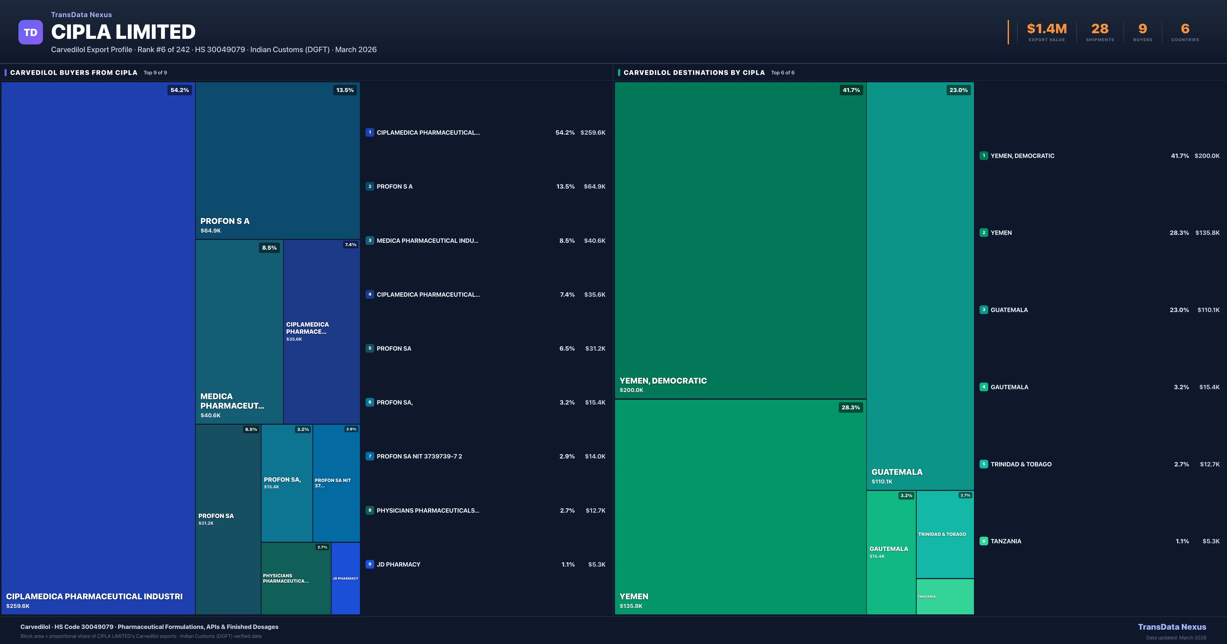This screenshot has width=1227, height=644.
Task: Click the TD logo icon
Action: coord(30,32)
